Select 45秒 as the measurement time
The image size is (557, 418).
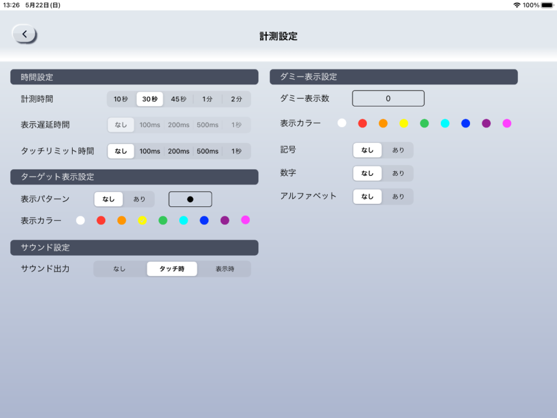coord(177,99)
